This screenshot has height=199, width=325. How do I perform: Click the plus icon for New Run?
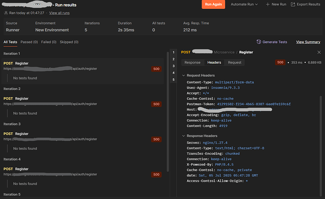[x=268, y=4]
